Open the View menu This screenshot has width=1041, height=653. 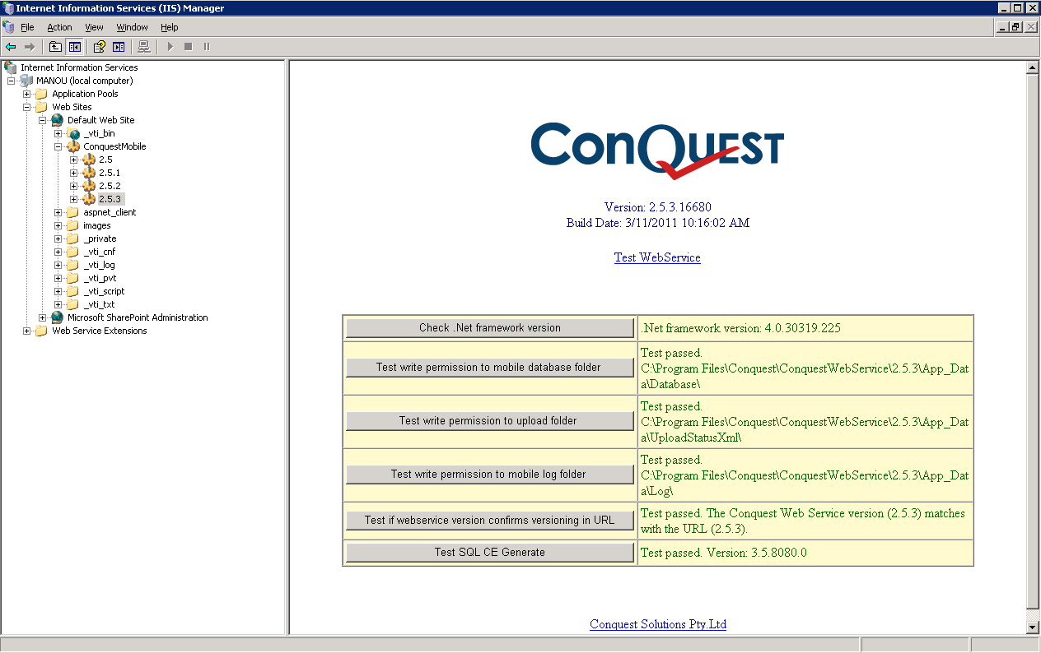tap(94, 27)
